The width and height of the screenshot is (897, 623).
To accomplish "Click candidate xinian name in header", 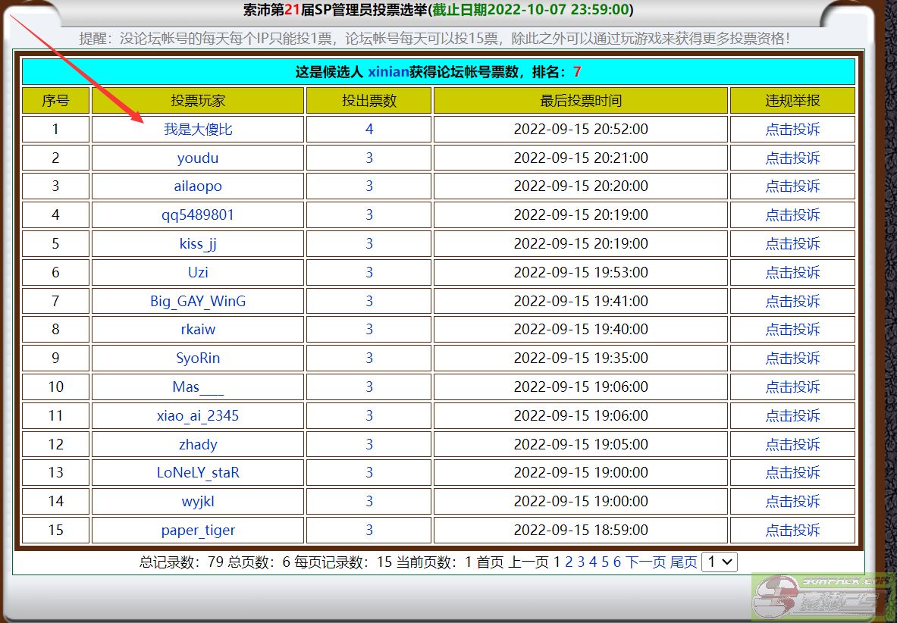I will 387,72.
